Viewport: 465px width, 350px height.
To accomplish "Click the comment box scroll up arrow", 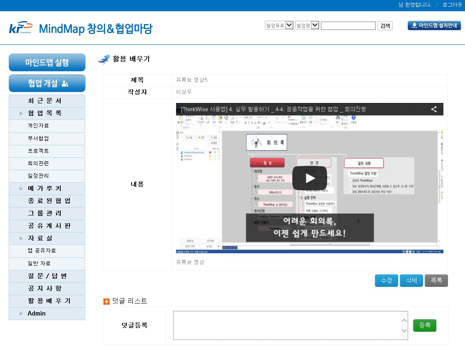I will pyautogui.click(x=404, y=321).
